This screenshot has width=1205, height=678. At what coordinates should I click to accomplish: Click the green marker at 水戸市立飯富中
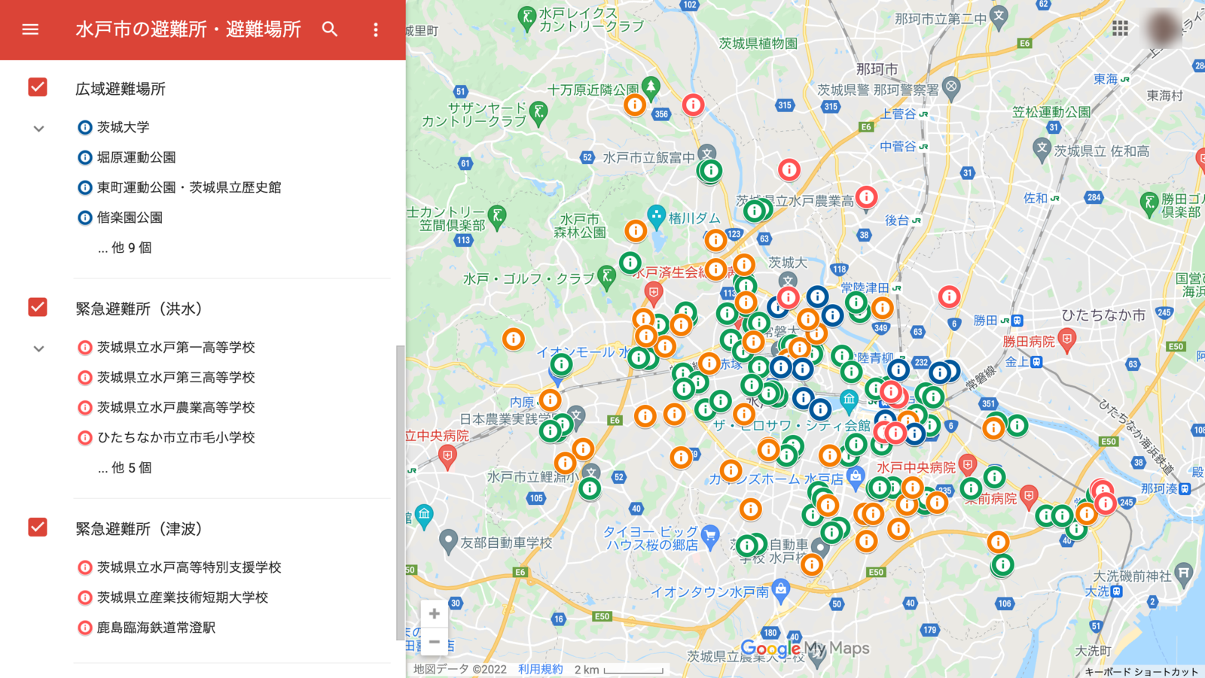pos(710,172)
